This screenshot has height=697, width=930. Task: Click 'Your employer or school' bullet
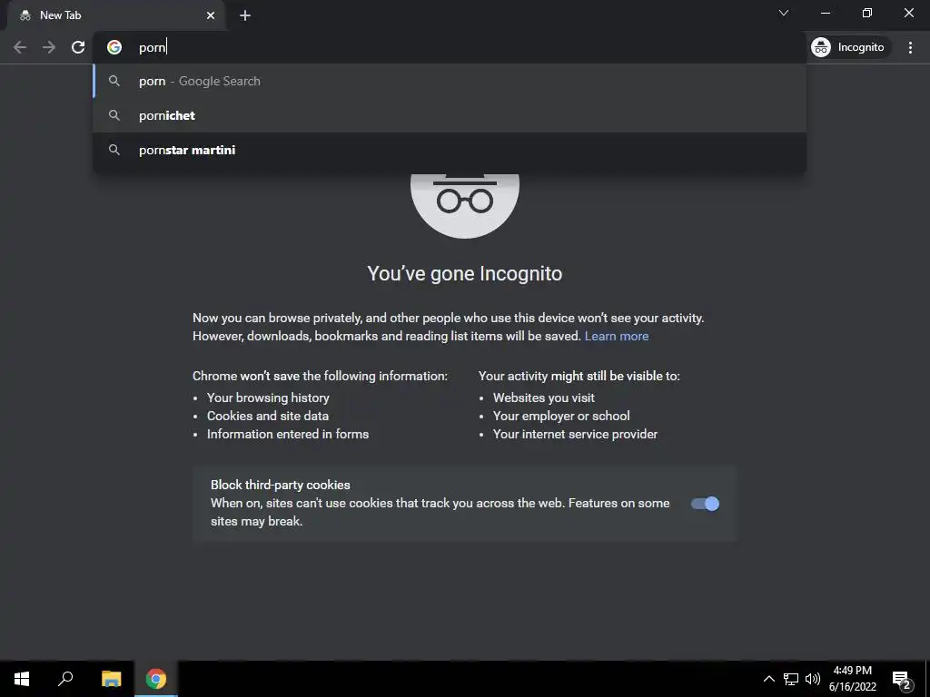coord(561,416)
